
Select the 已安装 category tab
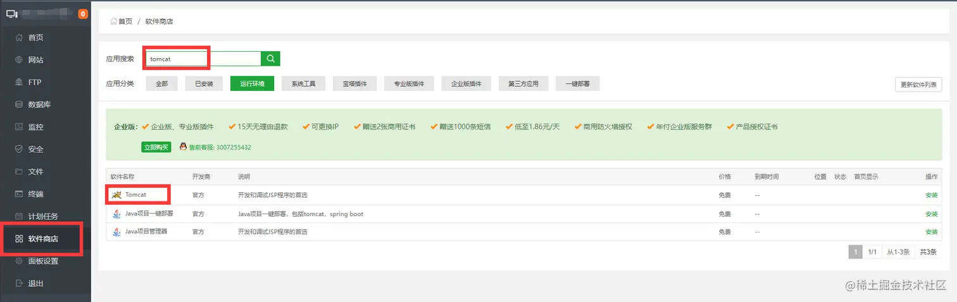click(x=204, y=83)
